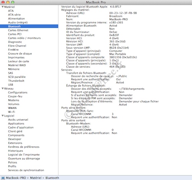Select Imprimantes in the sidebar
The height and width of the screenshot is (180, 192).
[x=16, y=57]
